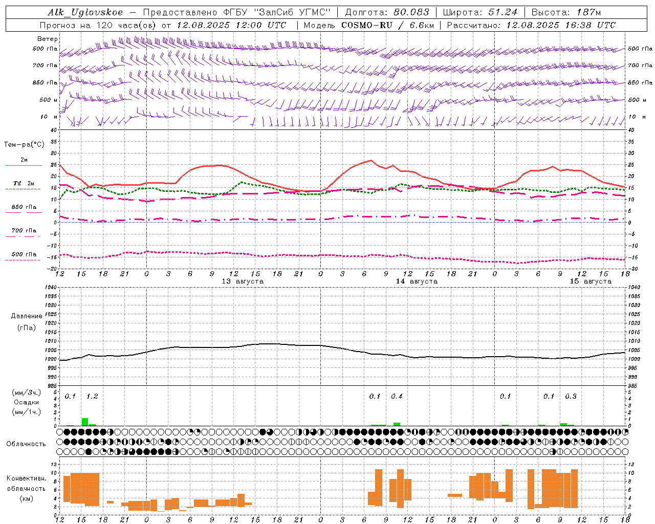
Task: Click the Осадки panel label
Action: click(x=27, y=402)
